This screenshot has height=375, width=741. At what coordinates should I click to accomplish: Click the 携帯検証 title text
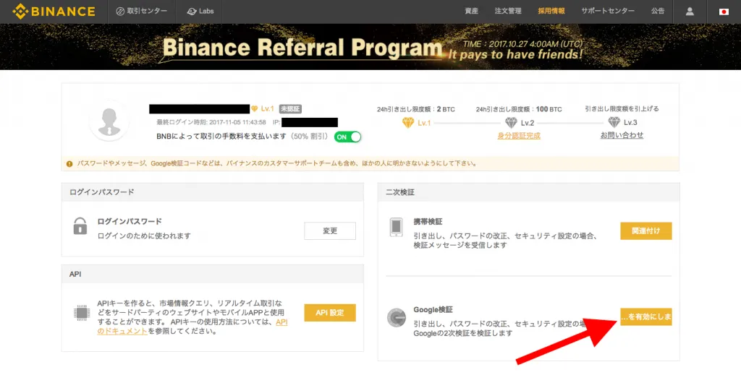[428, 222]
